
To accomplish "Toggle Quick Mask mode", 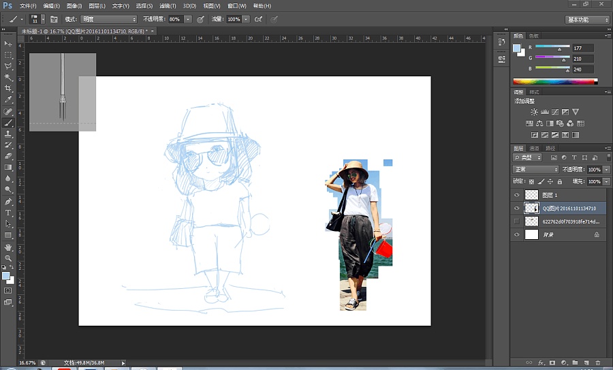I will pyautogui.click(x=7, y=290).
